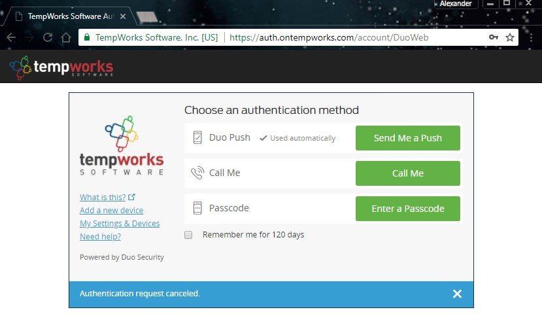Screen dimensions: 542x314
Task: Click the green Call Me button
Action: (x=407, y=173)
